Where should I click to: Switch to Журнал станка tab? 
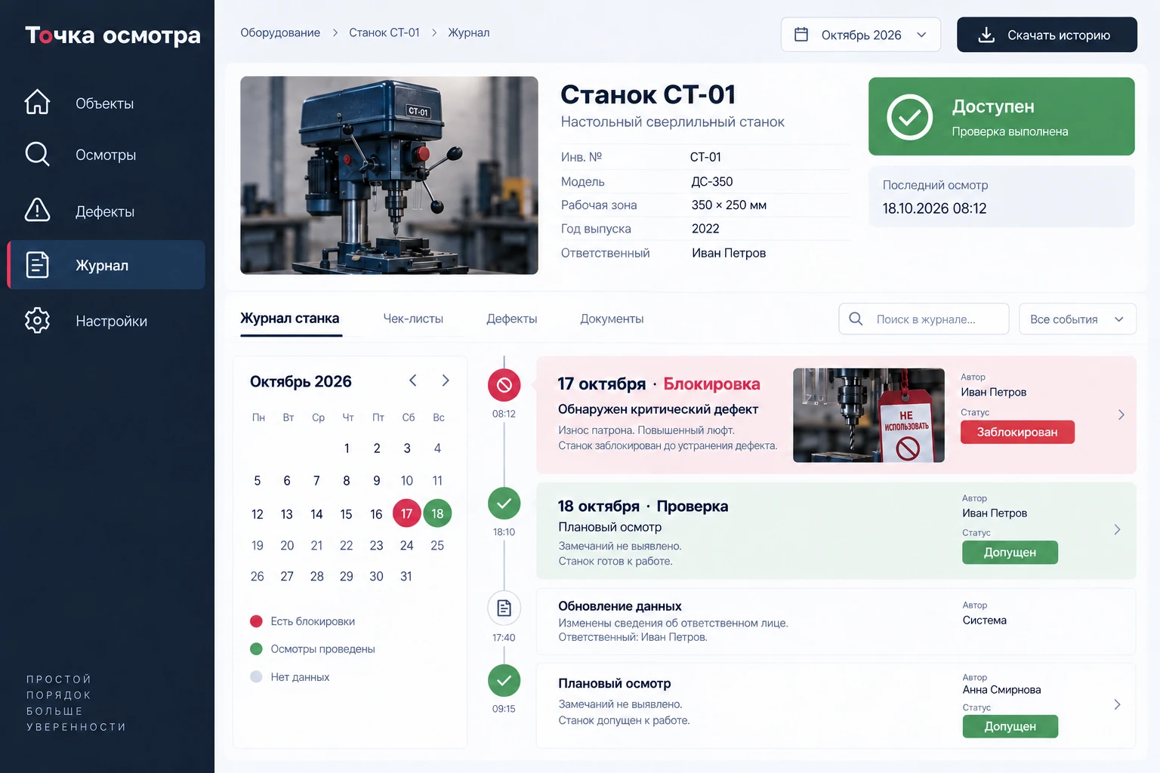tap(290, 319)
